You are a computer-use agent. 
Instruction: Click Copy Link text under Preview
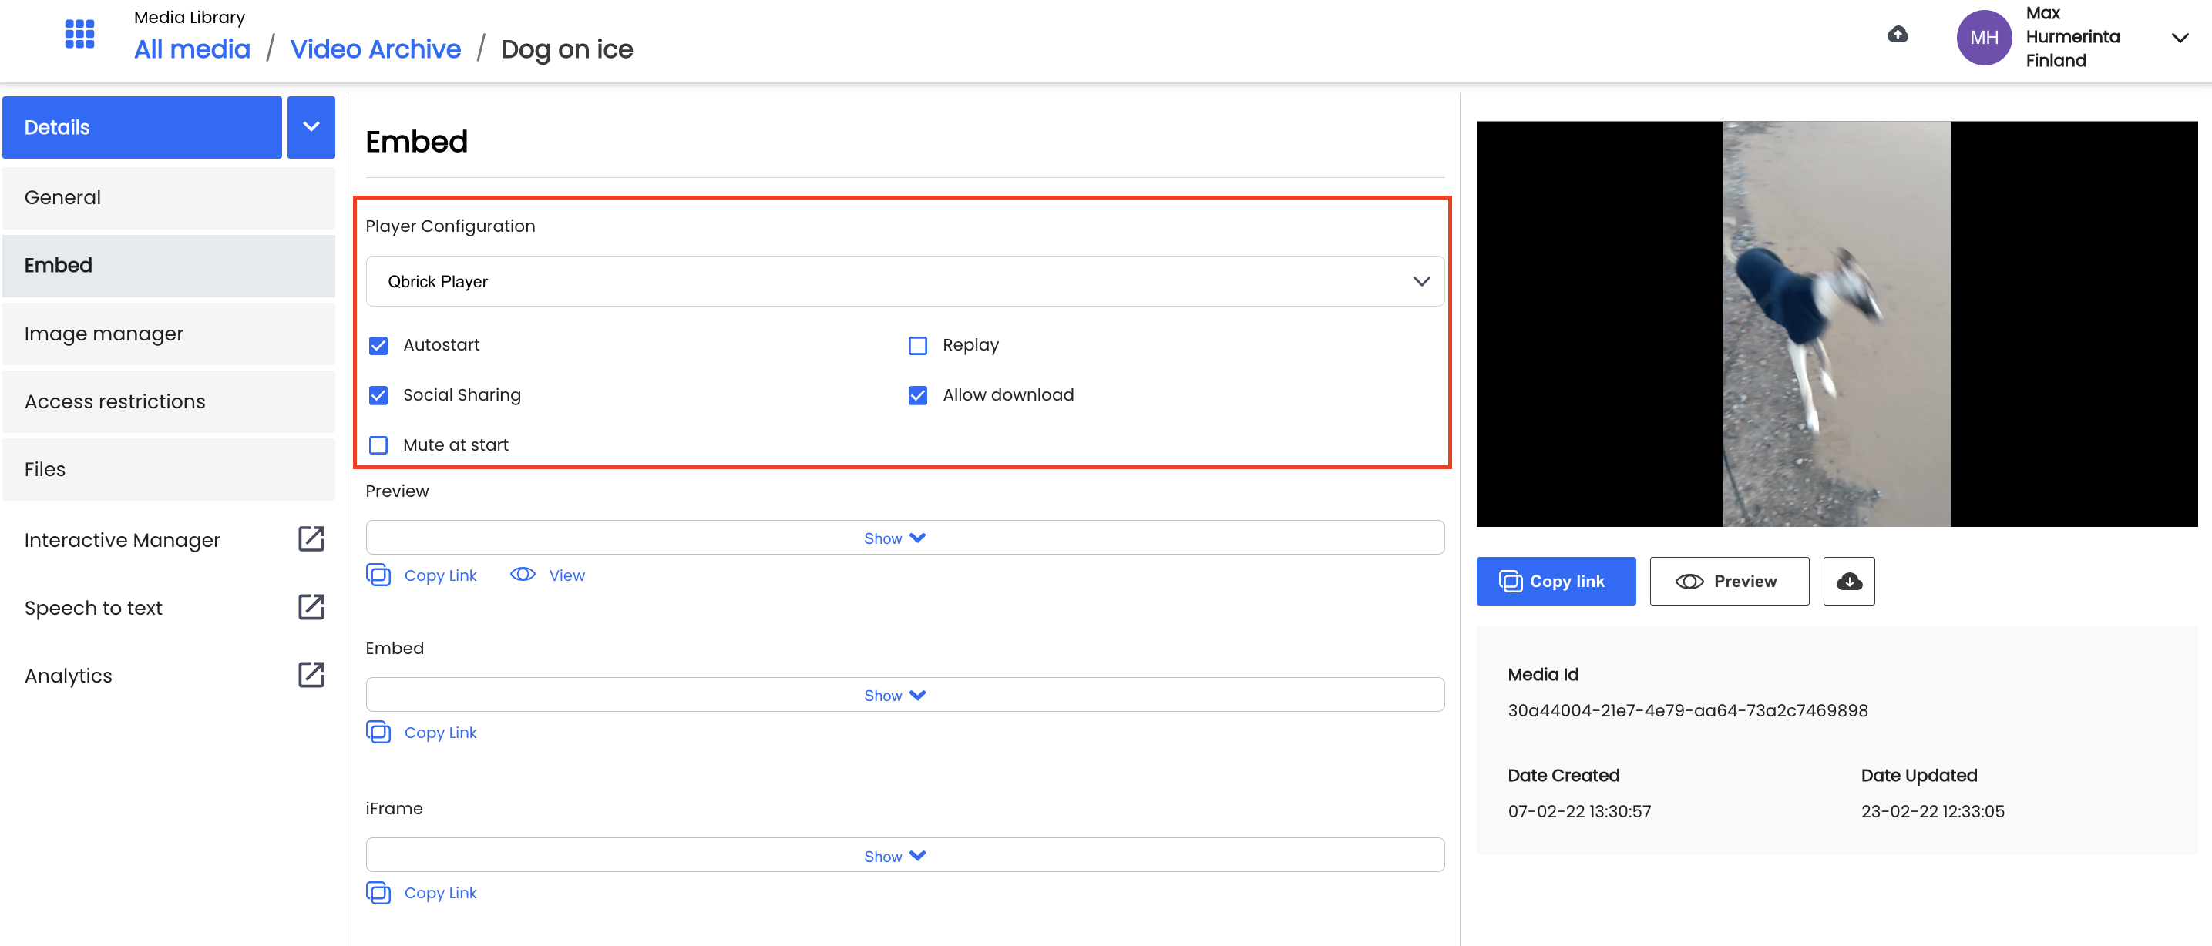[441, 576]
